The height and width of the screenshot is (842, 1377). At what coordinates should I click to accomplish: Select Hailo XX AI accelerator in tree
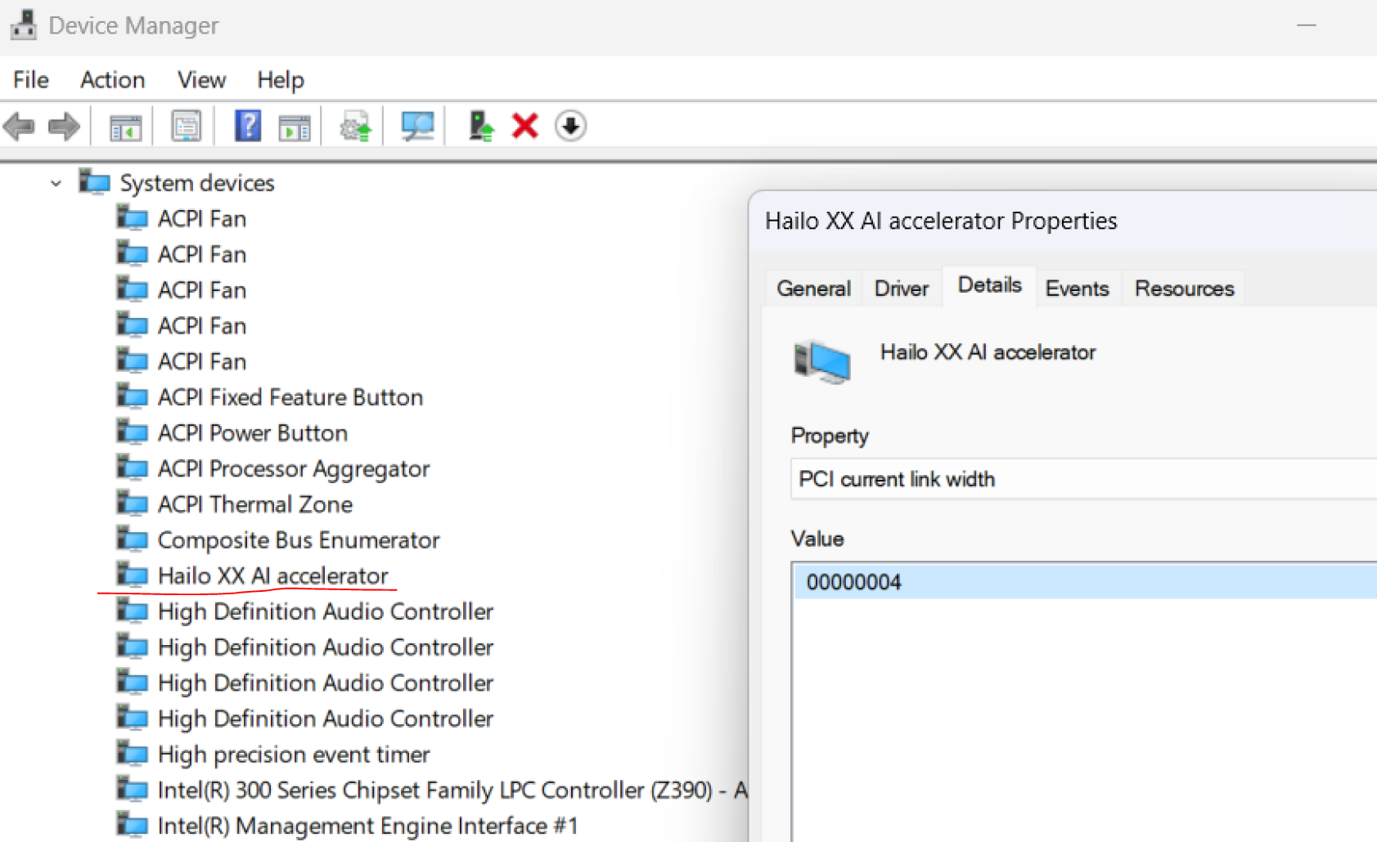tap(272, 576)
